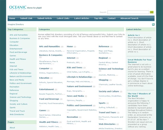Open the About page link
The height and width of the screenshot is (130, 163).
click(x=12, y=128)
